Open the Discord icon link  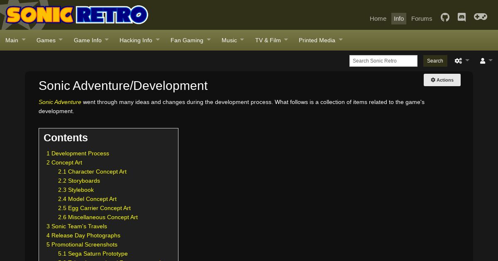(x=461, y=17)
